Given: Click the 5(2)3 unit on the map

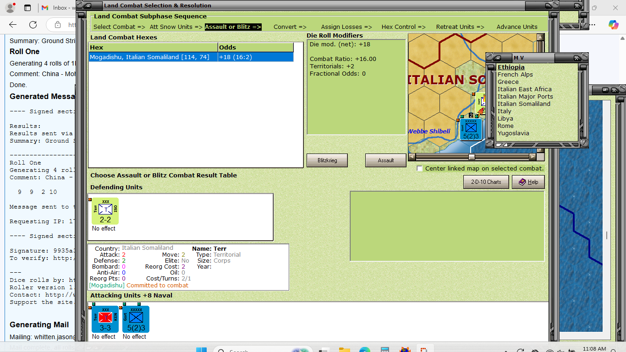Looking at the screenshot, I should click(471, 129).
